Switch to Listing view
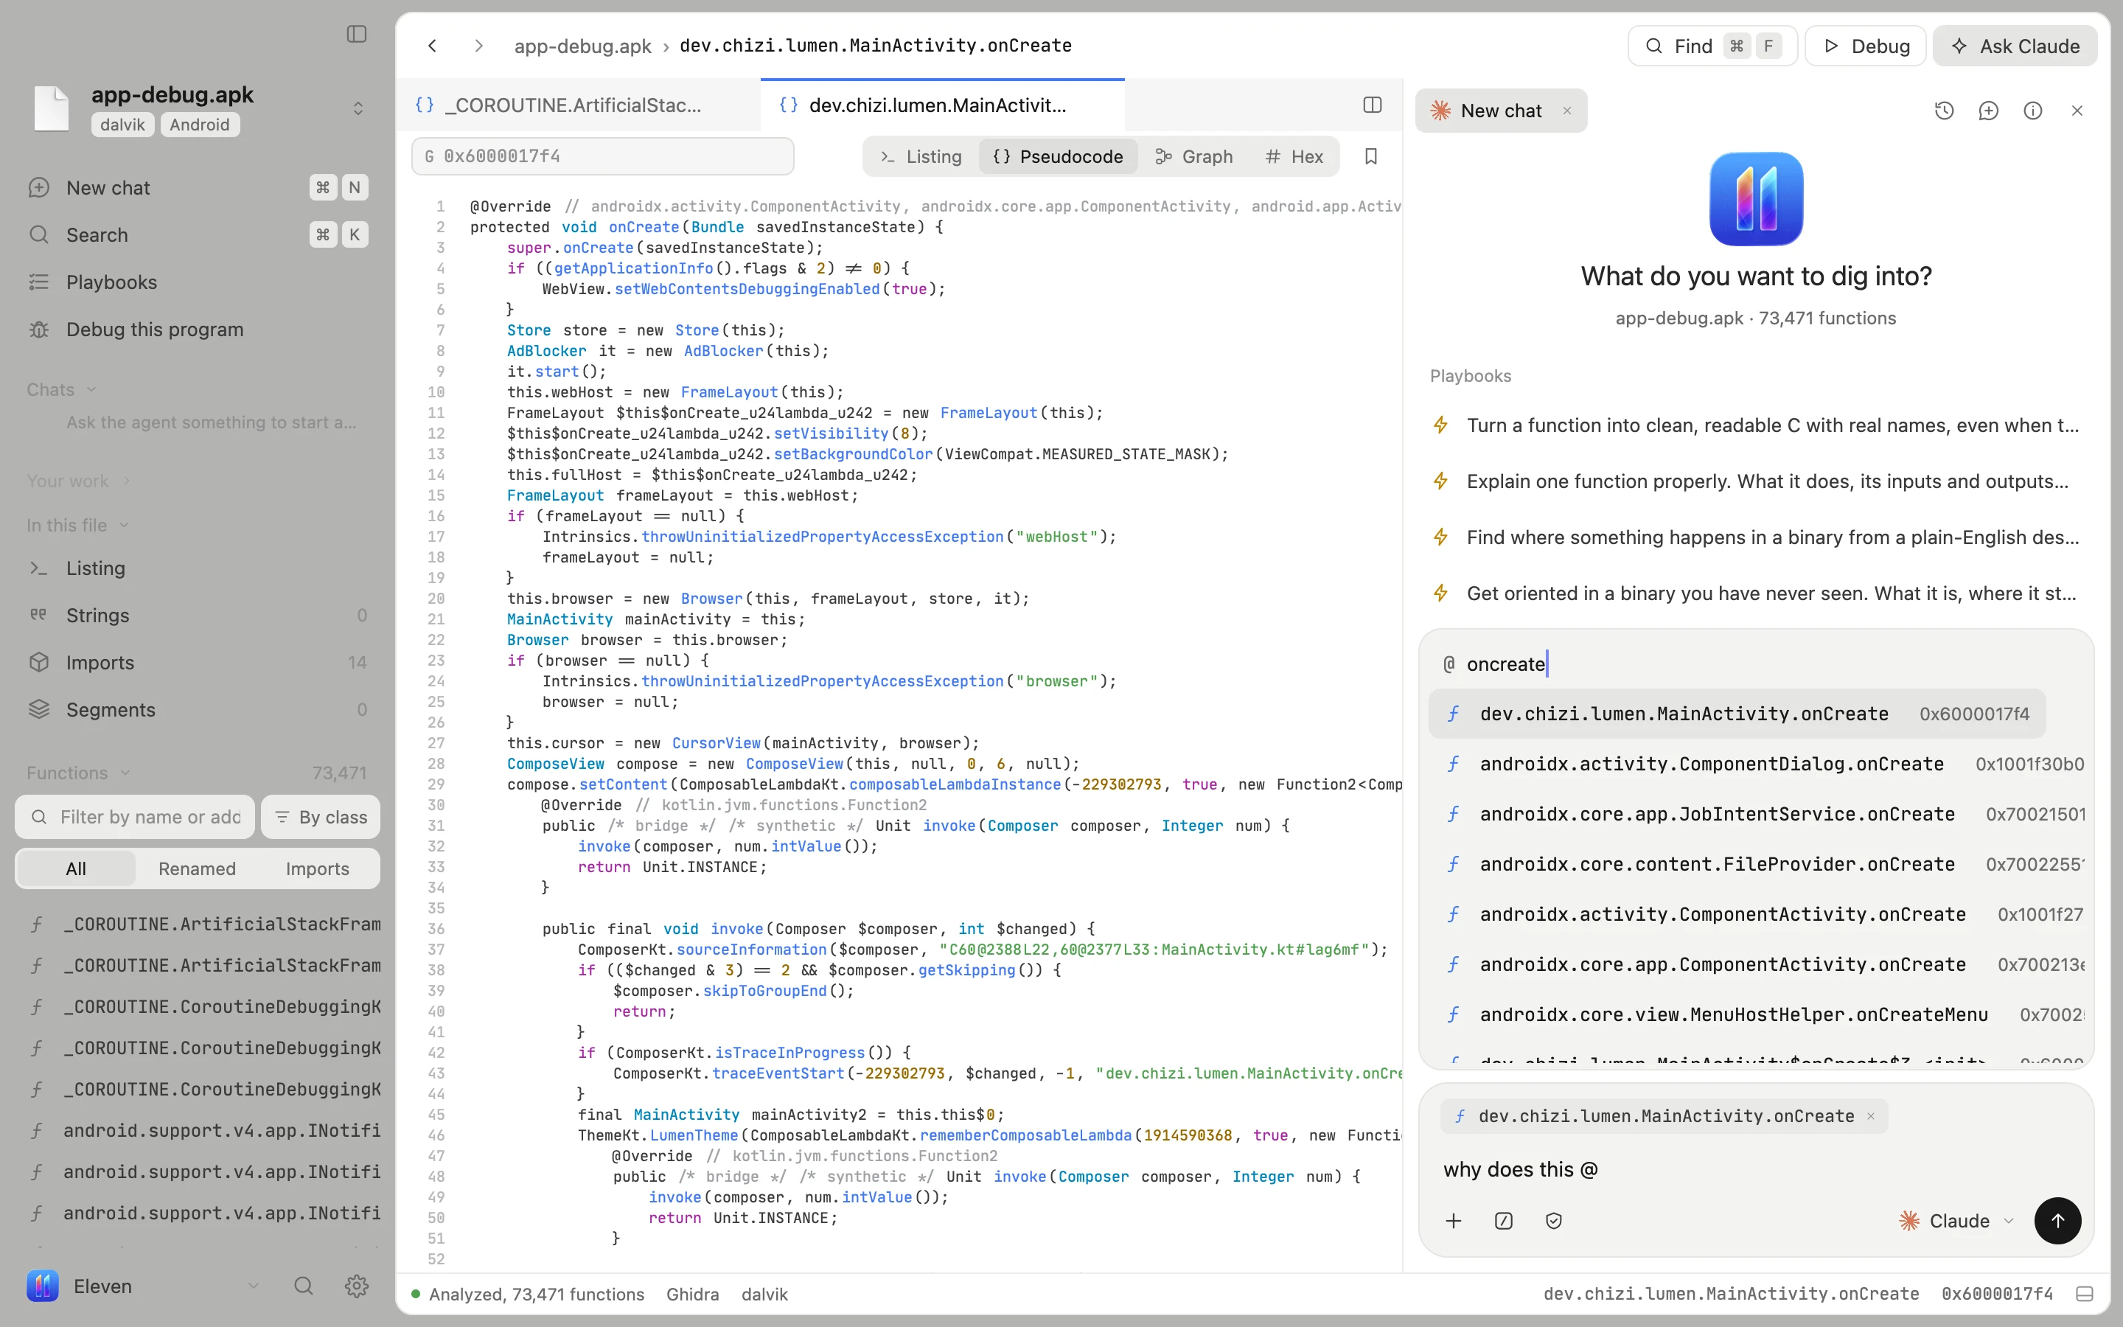The height and width of the screenshot is (1327, 2123). click(921, 156)
